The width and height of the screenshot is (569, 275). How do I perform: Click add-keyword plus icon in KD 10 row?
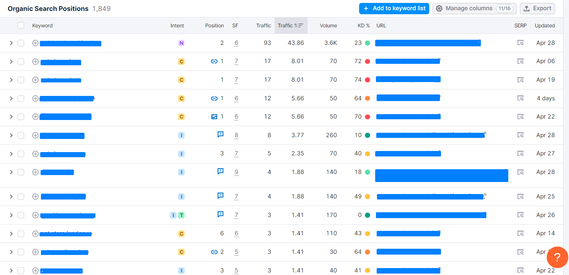click(x=35, y=135)
